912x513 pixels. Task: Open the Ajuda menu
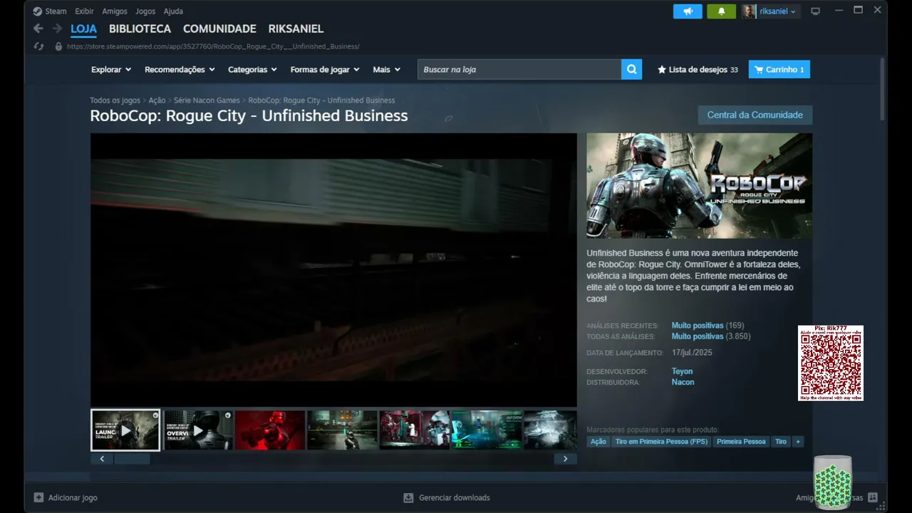173,11
